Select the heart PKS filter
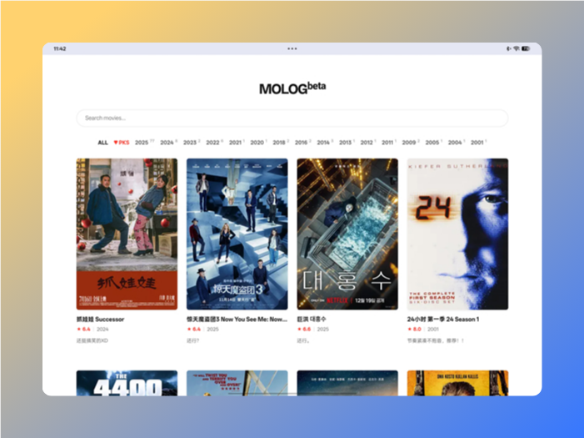Image resolution: width=584 pixels, height=438 pixels. [122, 143]
